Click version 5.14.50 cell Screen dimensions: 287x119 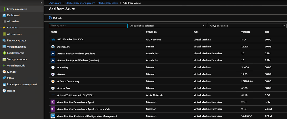[245, 67]
